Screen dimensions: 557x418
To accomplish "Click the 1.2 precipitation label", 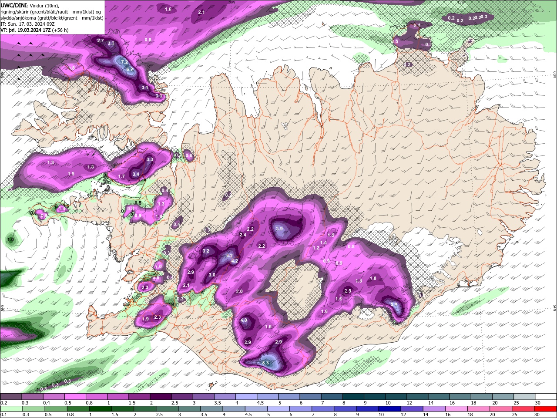I will click(x=316, y=248).
